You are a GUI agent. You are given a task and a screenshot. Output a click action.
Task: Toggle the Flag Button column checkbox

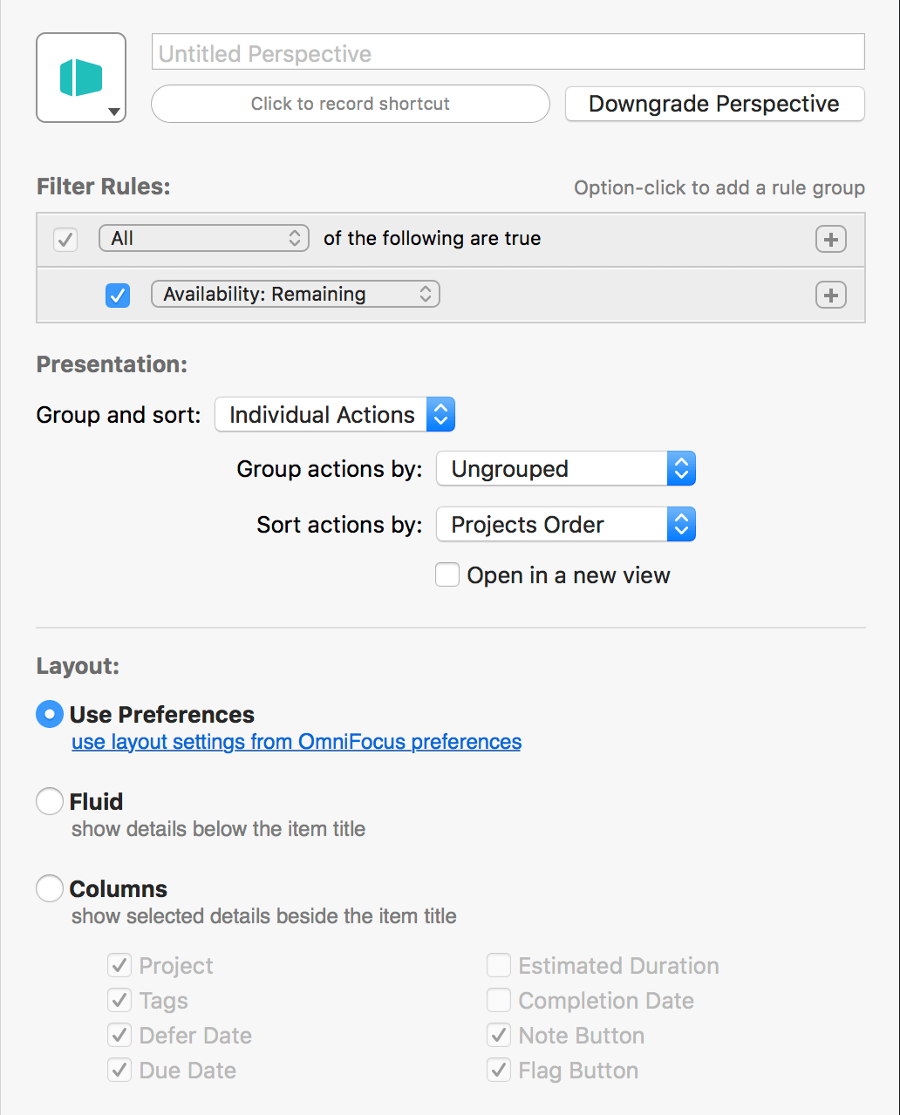click(499, 1071)
